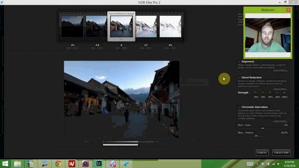The width and height of the screenshot is (299, 168).
Task: Select the -2⅔ exposure thumbnail
Action: [72, 27]
